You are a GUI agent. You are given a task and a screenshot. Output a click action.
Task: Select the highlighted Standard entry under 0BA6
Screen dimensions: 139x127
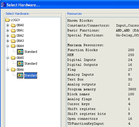click(x=31, y=75)
